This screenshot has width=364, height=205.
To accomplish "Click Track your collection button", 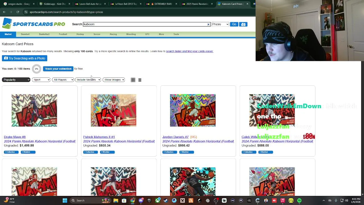I will point(58,69).
